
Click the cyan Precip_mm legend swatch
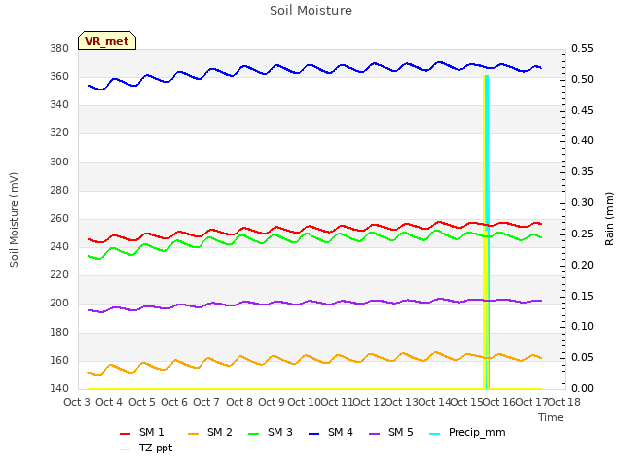tap(435, 434)
